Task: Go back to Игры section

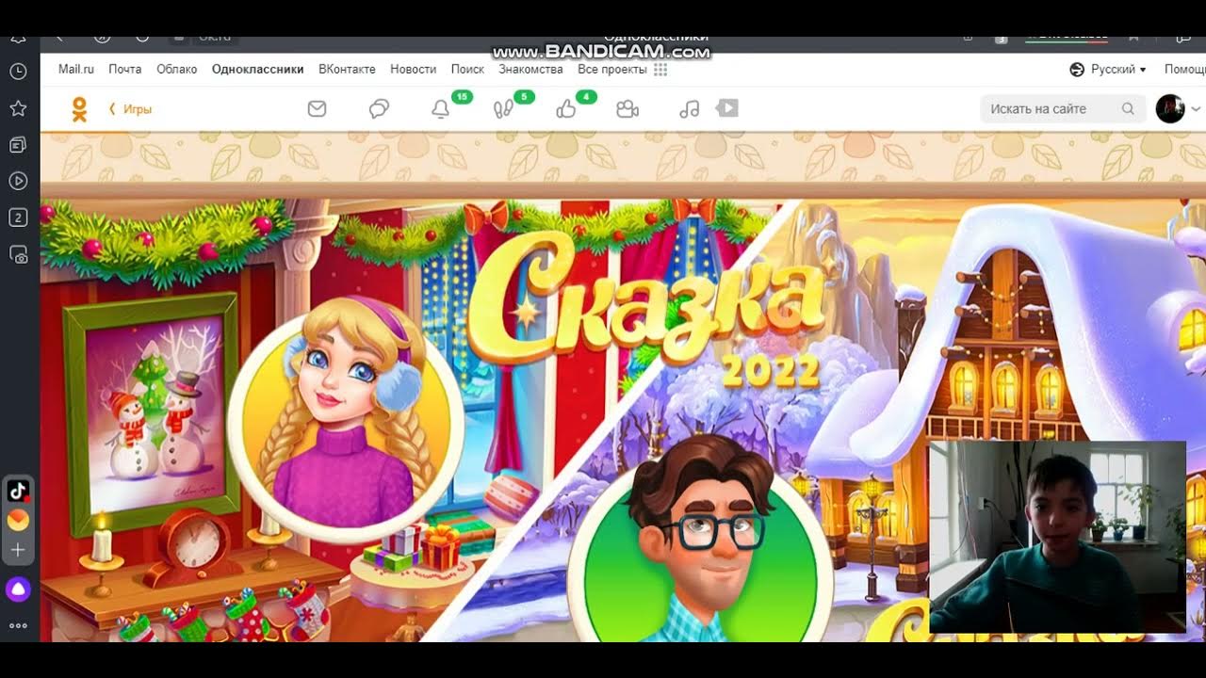Action: pos(131,109)
